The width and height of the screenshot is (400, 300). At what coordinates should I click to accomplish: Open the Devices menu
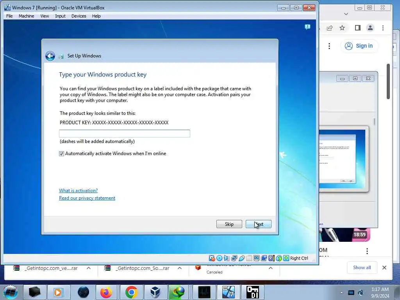tap(79, 16)
